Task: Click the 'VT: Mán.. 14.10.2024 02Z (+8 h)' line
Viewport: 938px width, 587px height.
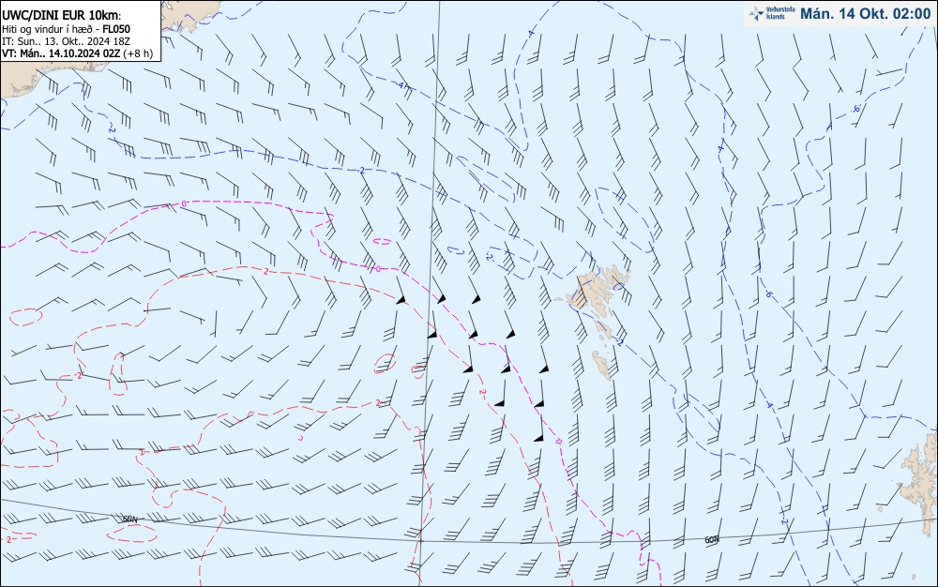Action: [x=77, y=53]
